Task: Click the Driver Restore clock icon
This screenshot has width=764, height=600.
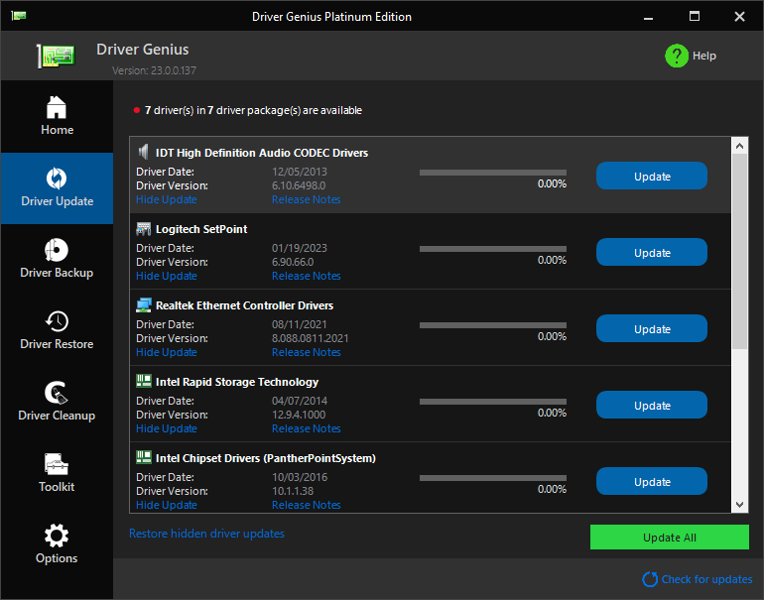Action: (x=57, y=321)
